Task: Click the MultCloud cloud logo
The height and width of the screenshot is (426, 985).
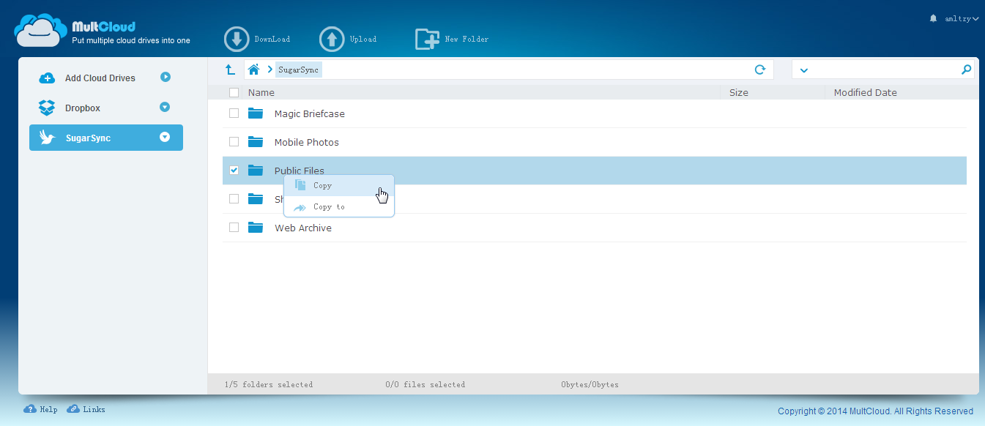Action: (41, 31)
